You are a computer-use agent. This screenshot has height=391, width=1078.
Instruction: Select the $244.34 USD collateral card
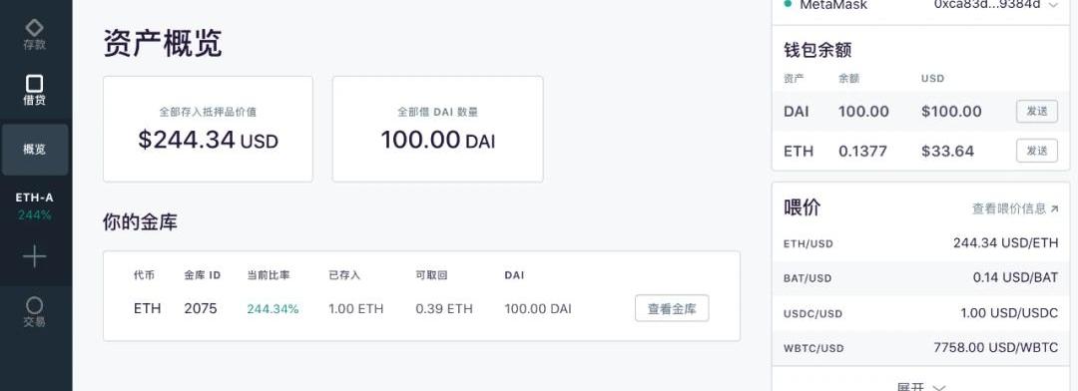pos(208,130)
